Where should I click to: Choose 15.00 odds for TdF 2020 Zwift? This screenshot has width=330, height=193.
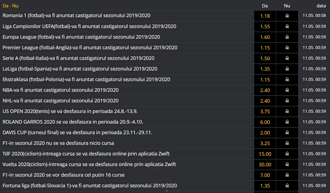[x=265, y=154]
